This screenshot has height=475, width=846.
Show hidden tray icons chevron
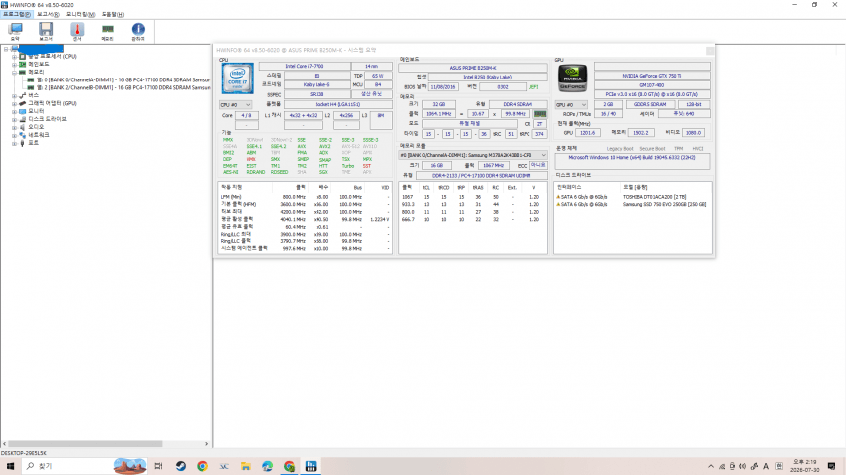coord(711,466)
